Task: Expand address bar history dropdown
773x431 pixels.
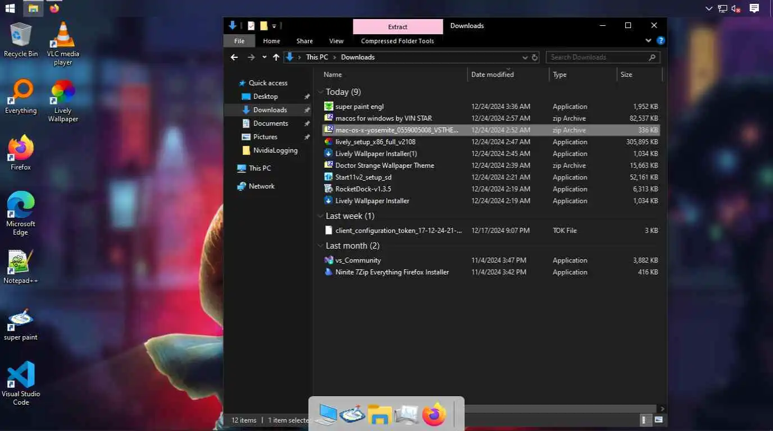Action: pyautogui.click(x=525, y=57)
